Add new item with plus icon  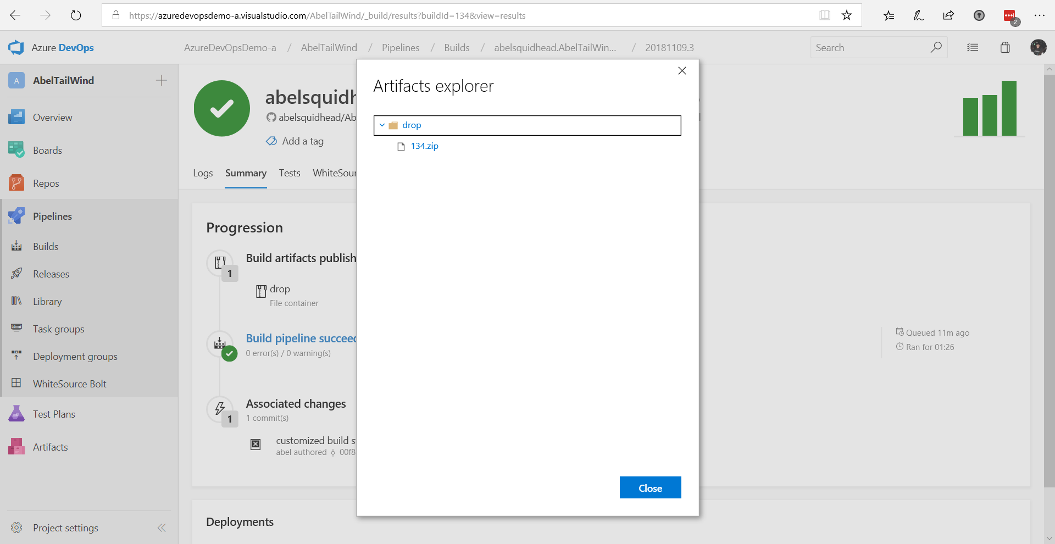(161, 80)
